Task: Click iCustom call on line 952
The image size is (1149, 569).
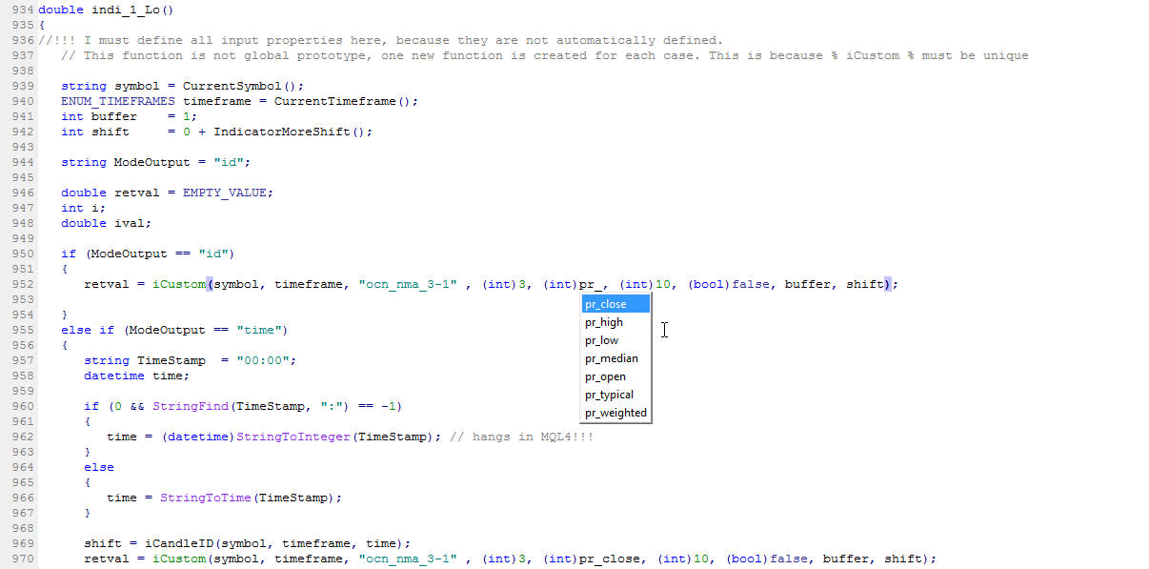Action: pos(179,284)
